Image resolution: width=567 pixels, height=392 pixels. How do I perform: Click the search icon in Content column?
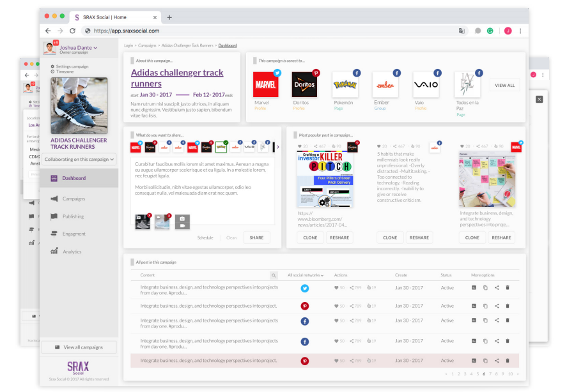coord(274,275)
